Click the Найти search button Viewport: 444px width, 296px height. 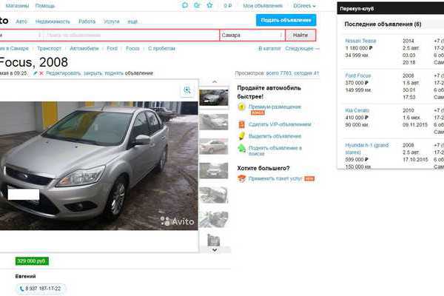click(x=300, y=35)
